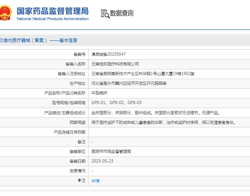Click 昆明市市场监督管理局 filing unit
This screenshot has width=250, height=196.
pyautogui.click(x=111, y=151)
